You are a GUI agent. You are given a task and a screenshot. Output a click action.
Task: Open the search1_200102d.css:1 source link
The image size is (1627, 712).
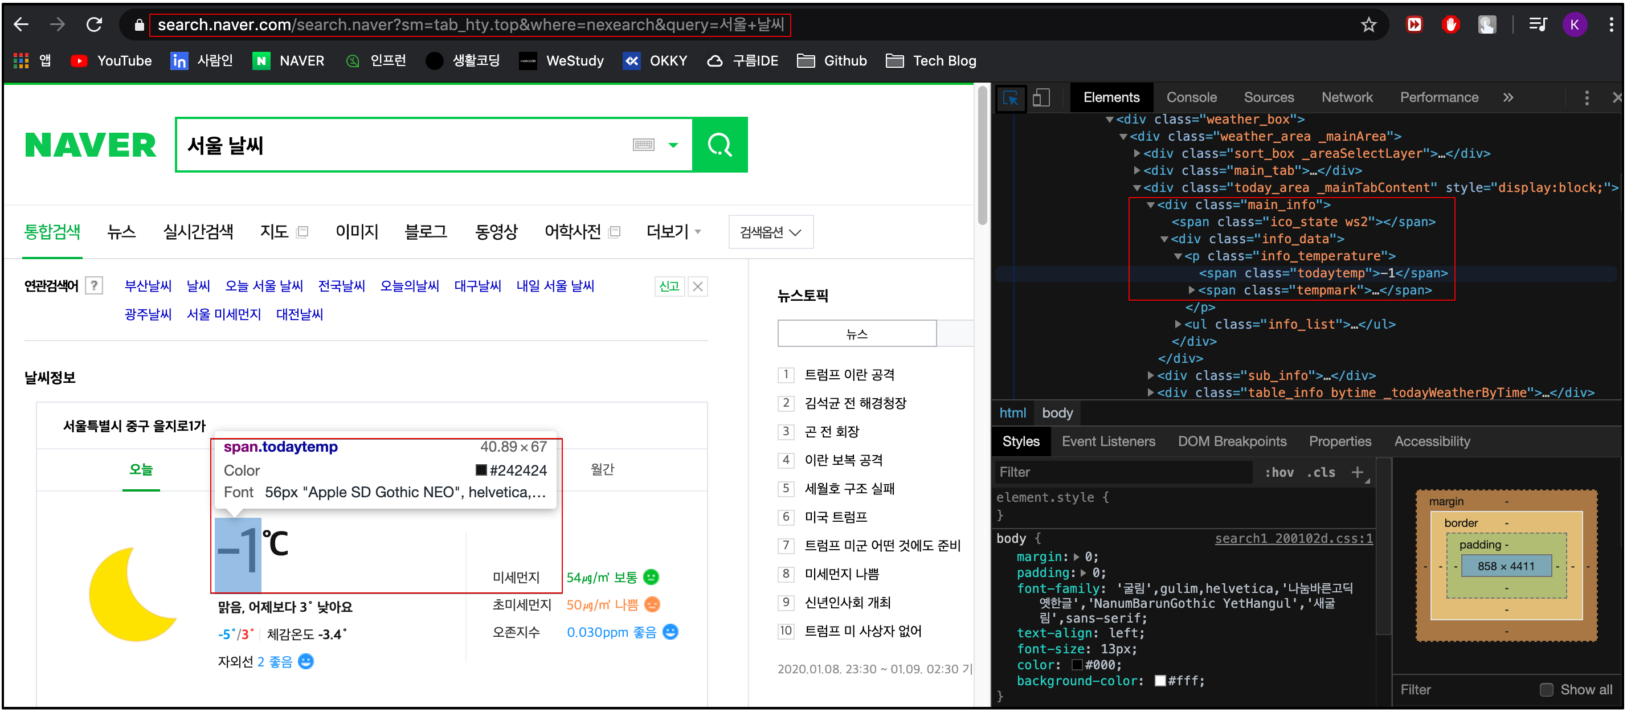(1293, 538)
